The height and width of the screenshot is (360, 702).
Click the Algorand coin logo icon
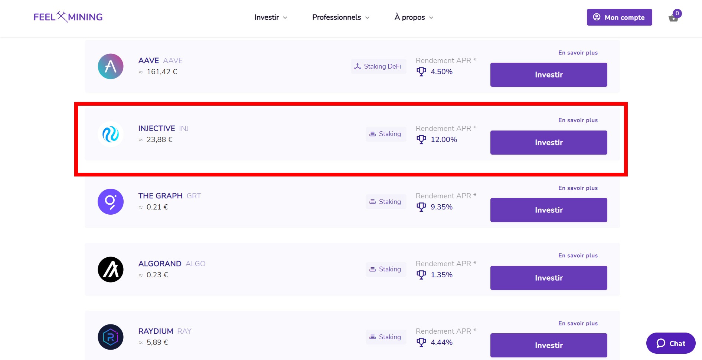(x=110, y=270)
